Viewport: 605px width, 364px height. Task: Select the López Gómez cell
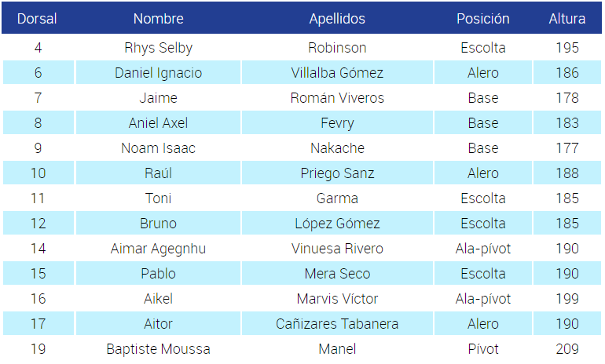point(337,223)
